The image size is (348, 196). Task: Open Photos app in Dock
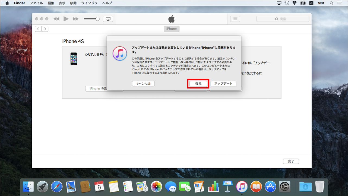pos(156,186)
